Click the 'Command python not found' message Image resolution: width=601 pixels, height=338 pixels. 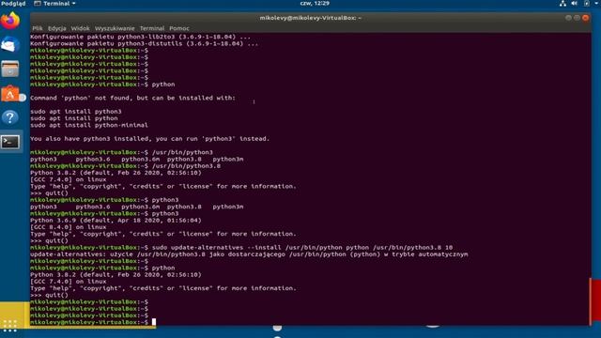point(132,98)
